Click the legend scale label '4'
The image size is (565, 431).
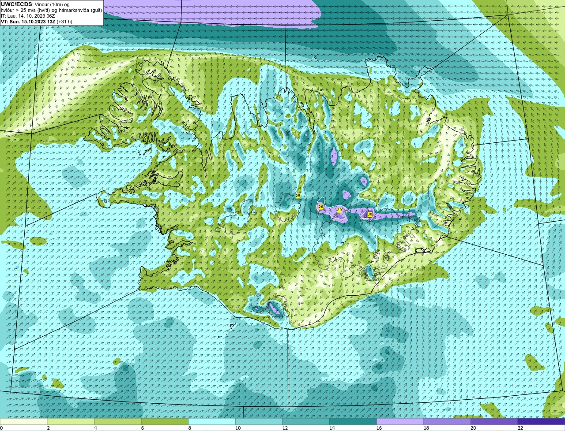tap(96, 427)
